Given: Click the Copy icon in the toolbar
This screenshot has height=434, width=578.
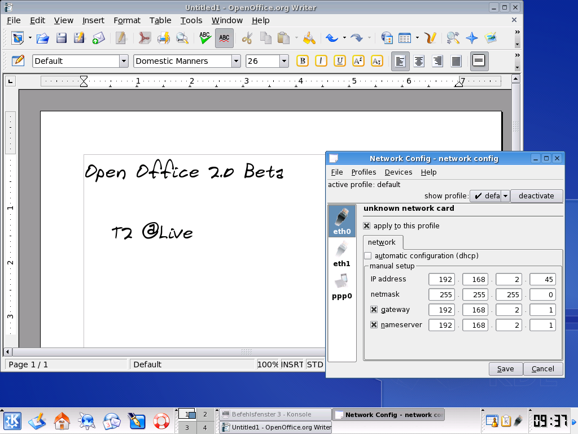Looking at the screenshot, I should 265,38.
